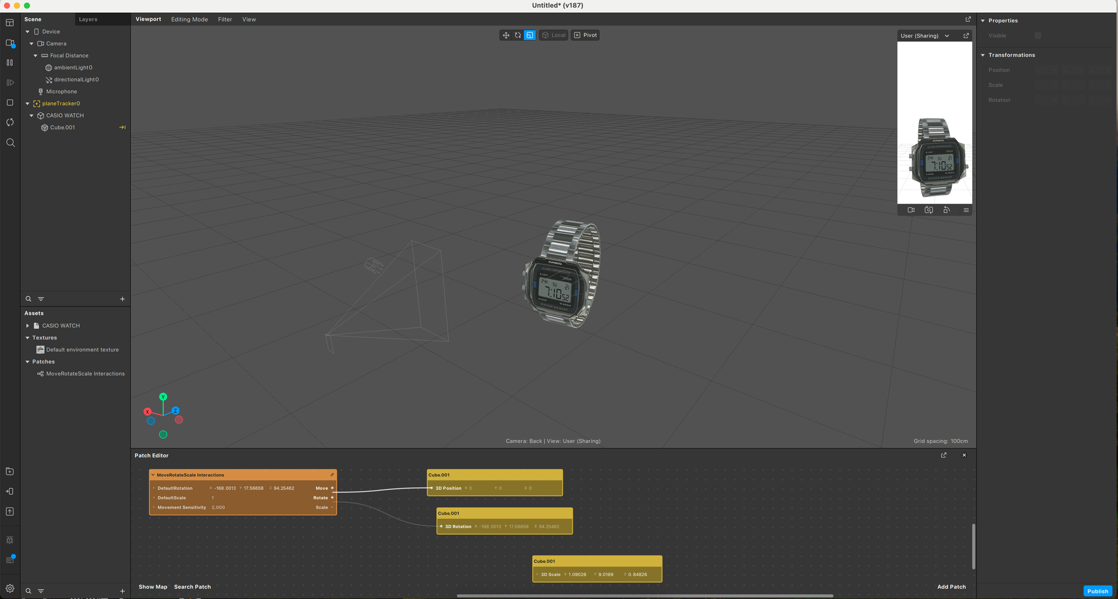Toggle Pivot mode in viewport toolbar

pyautogui.click(x=585, y=35)
